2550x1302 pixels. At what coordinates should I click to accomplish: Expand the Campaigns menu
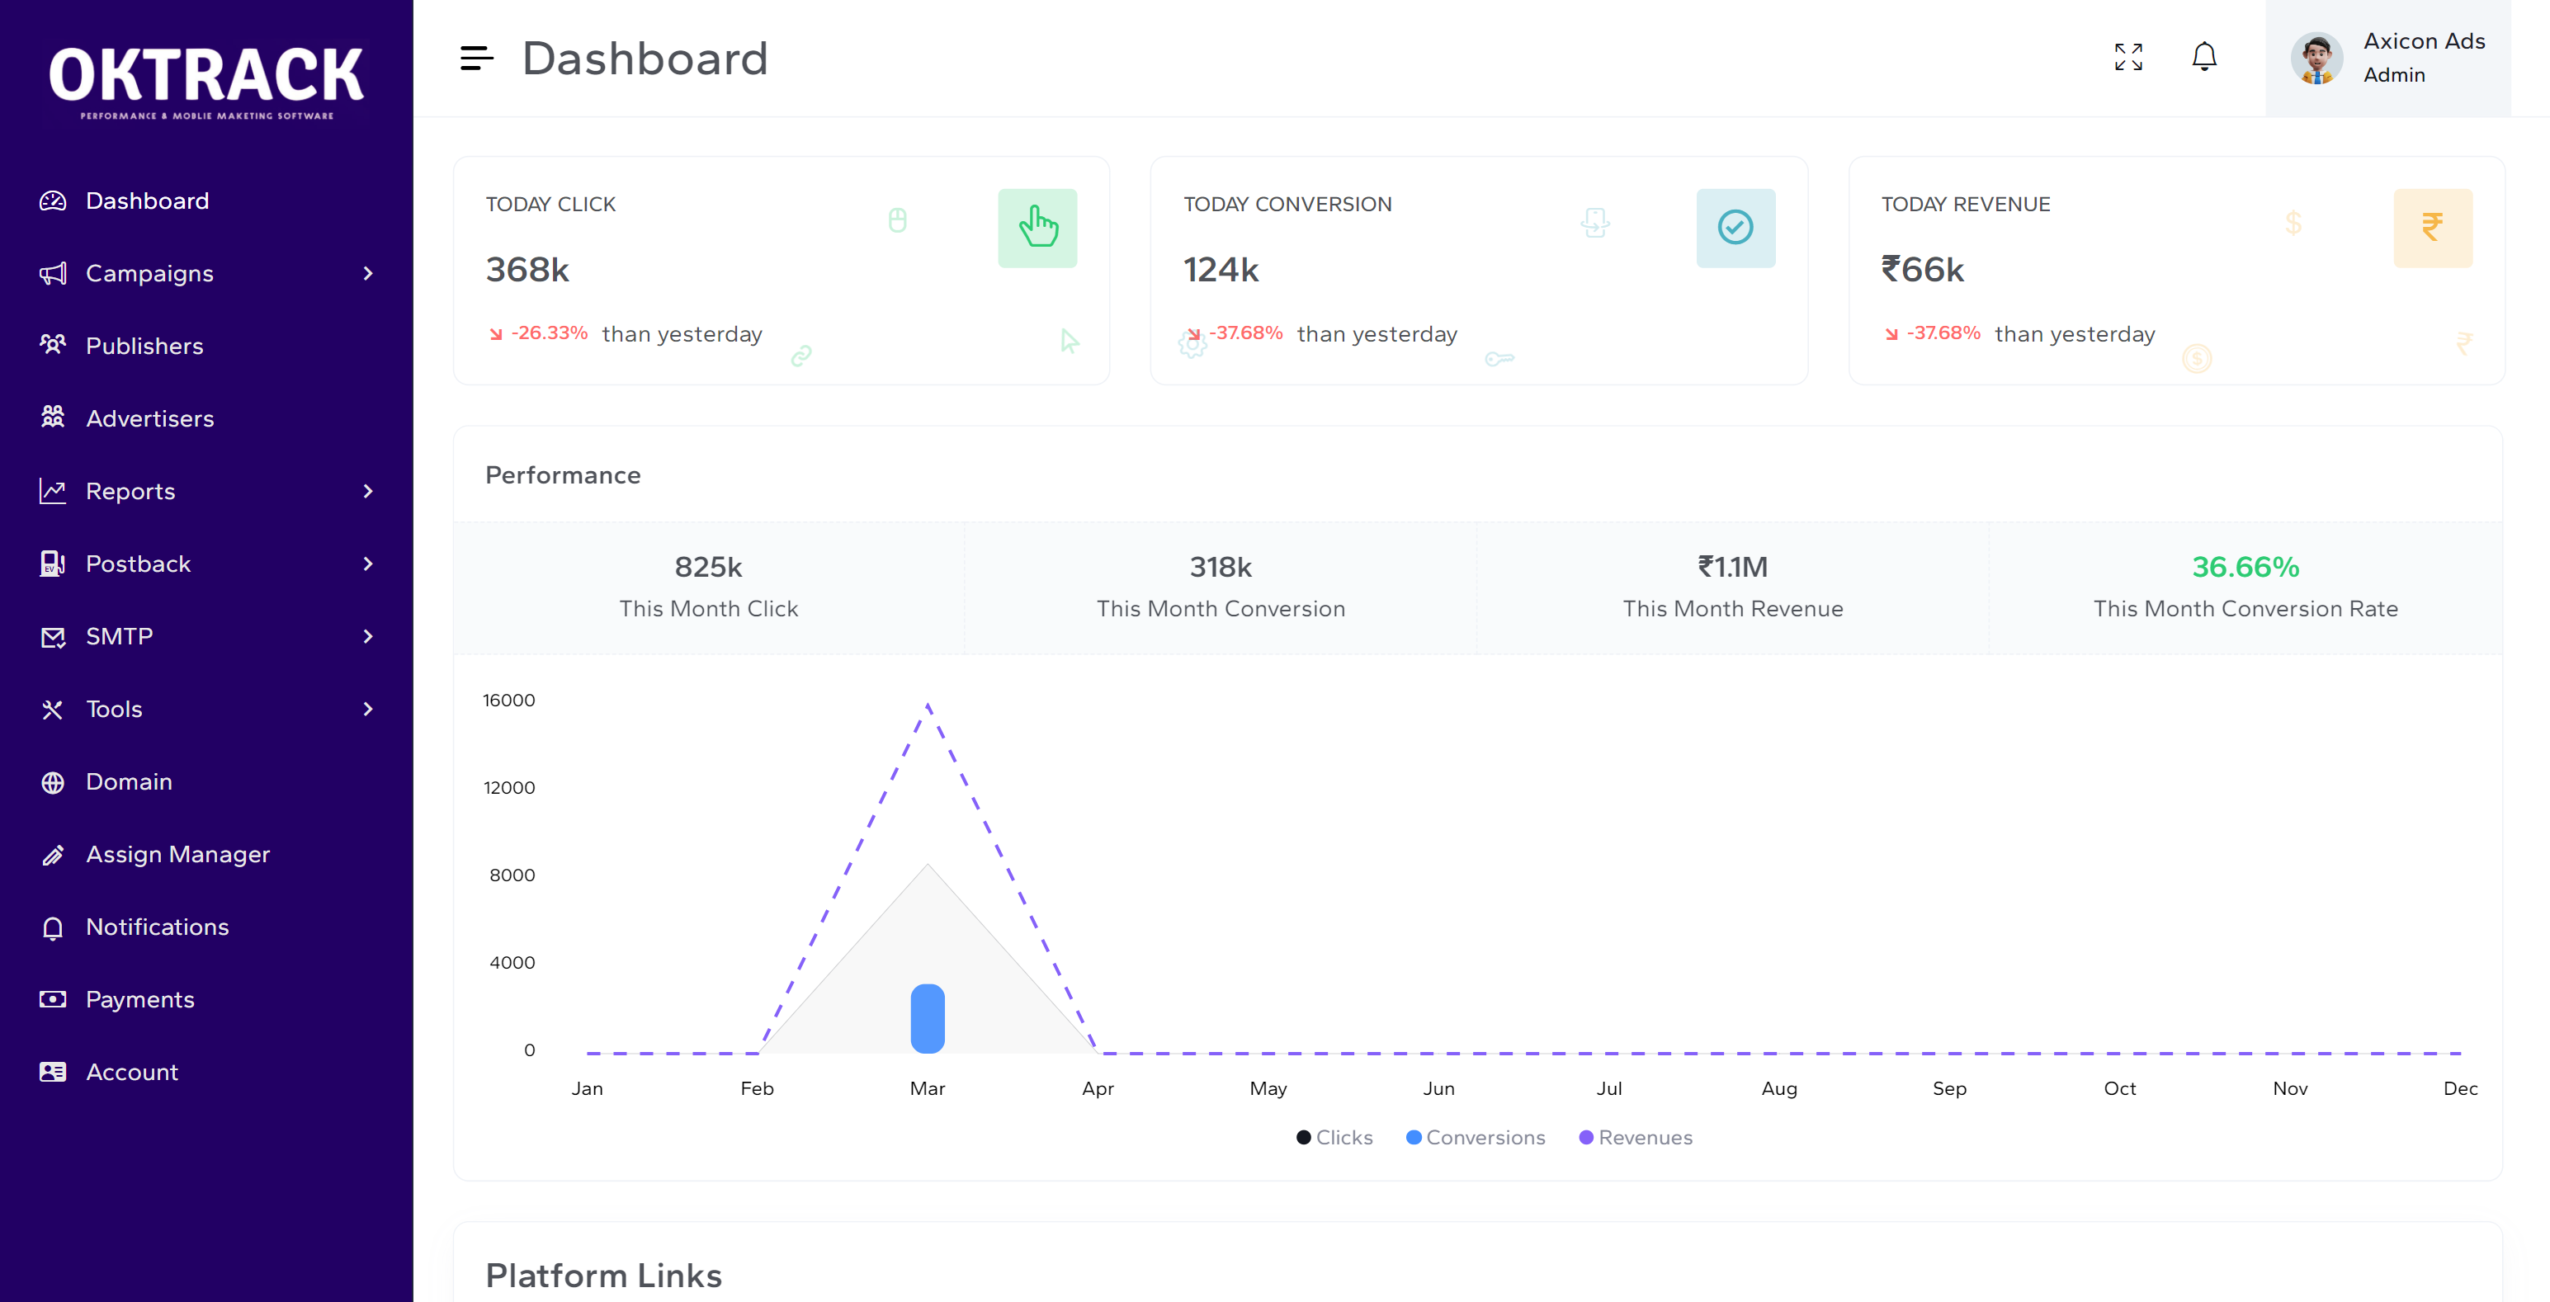coord(367,273)
